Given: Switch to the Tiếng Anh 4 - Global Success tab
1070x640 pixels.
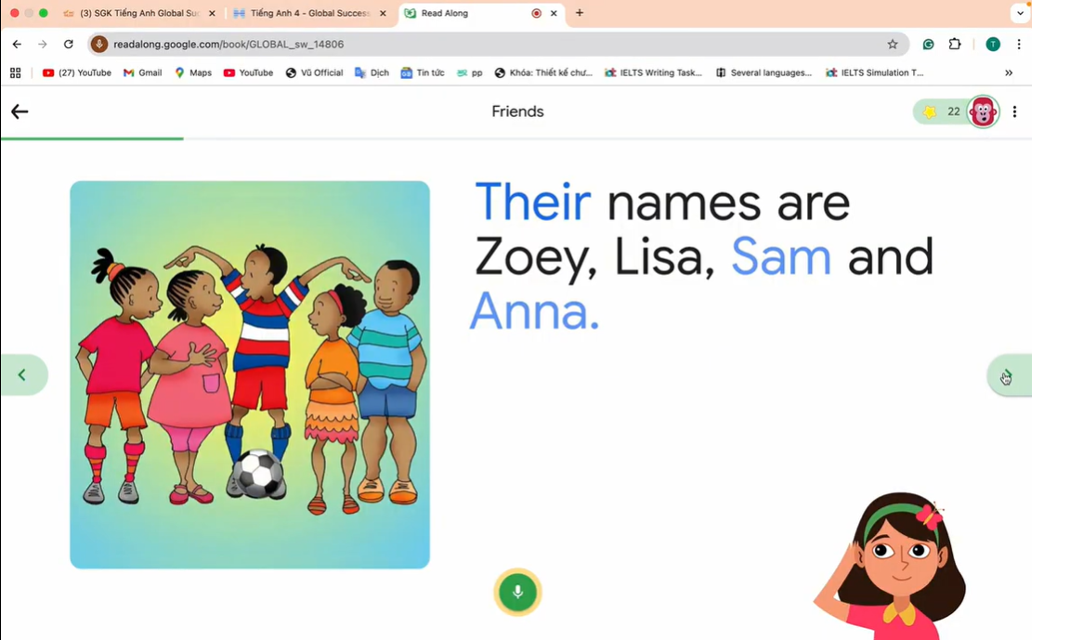Looking at the screenshot, I should coord(310,13).
